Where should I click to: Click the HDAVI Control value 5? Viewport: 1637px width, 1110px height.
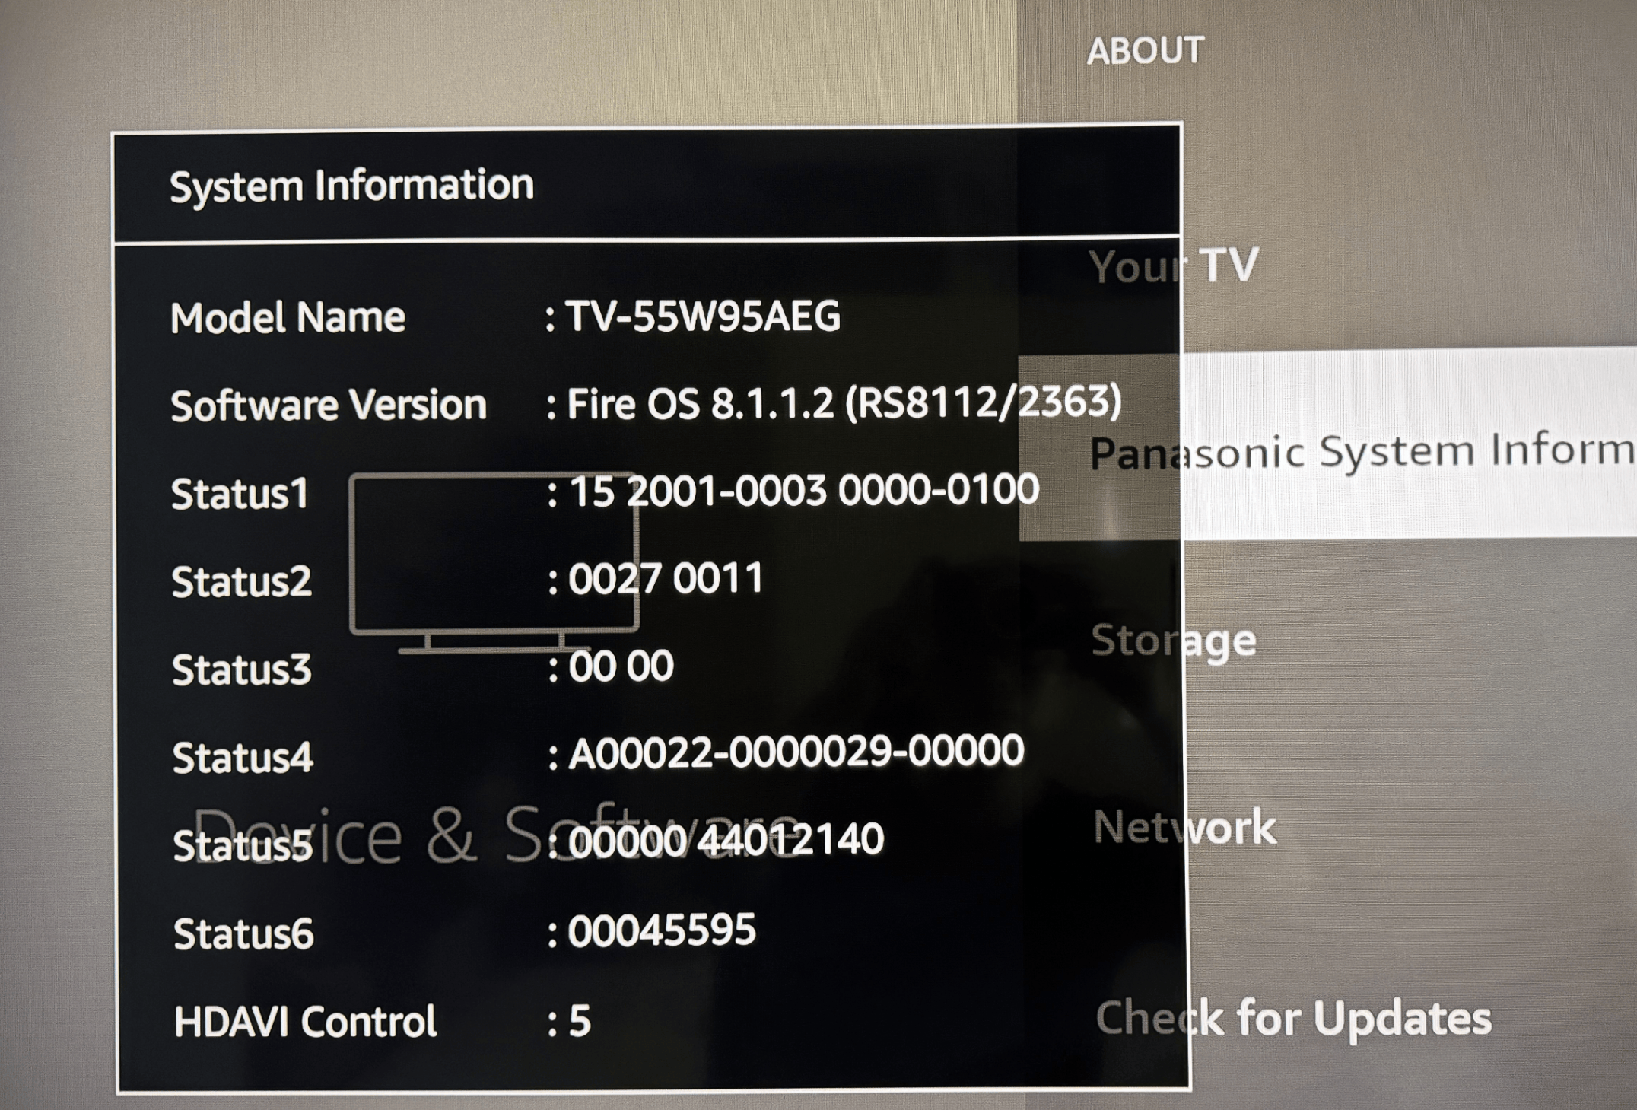(579, 1021)
